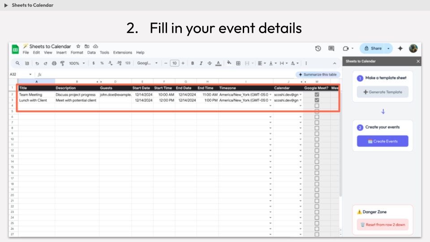Select the paint format roller icon

pos(63,63)
